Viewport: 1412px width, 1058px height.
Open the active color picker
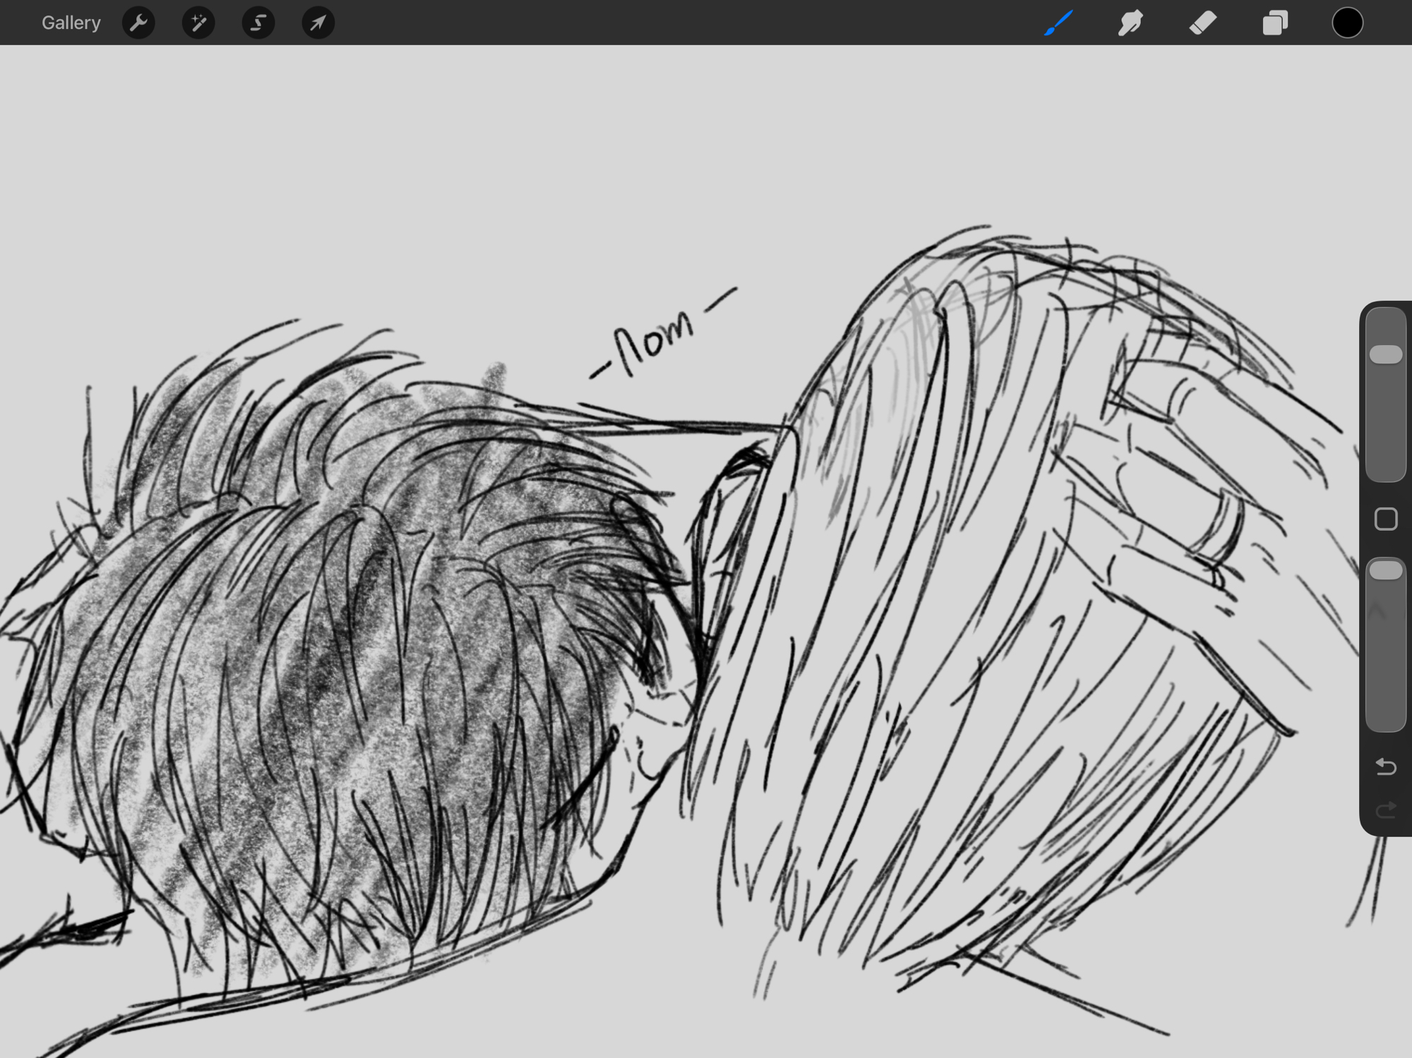(x=1347, y=23)
